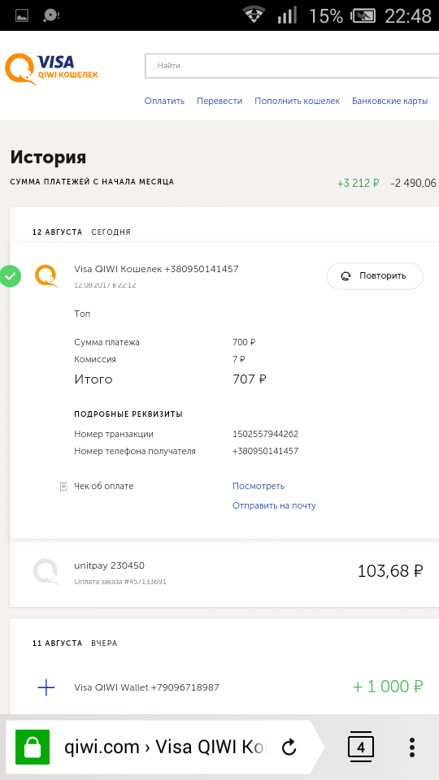Image resolution: width=439 pixels, height=780 pixels.
Task: Open the Visa QIWI Кошелек logo home link
Action: point(52,69)
